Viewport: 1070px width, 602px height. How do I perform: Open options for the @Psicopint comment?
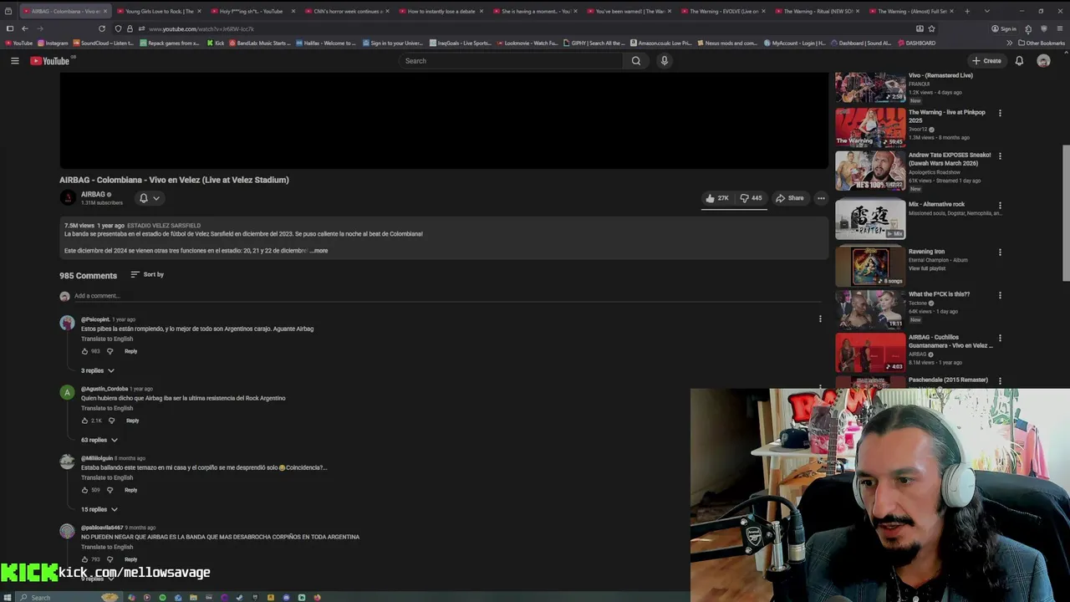pyautogui.click(x=820, y=319)
